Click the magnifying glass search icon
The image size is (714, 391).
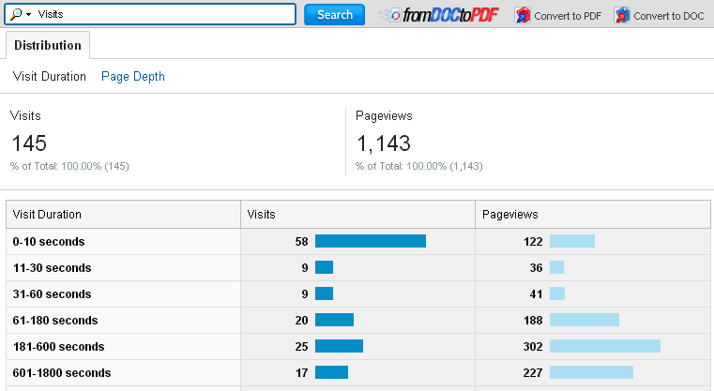[16, 15]
